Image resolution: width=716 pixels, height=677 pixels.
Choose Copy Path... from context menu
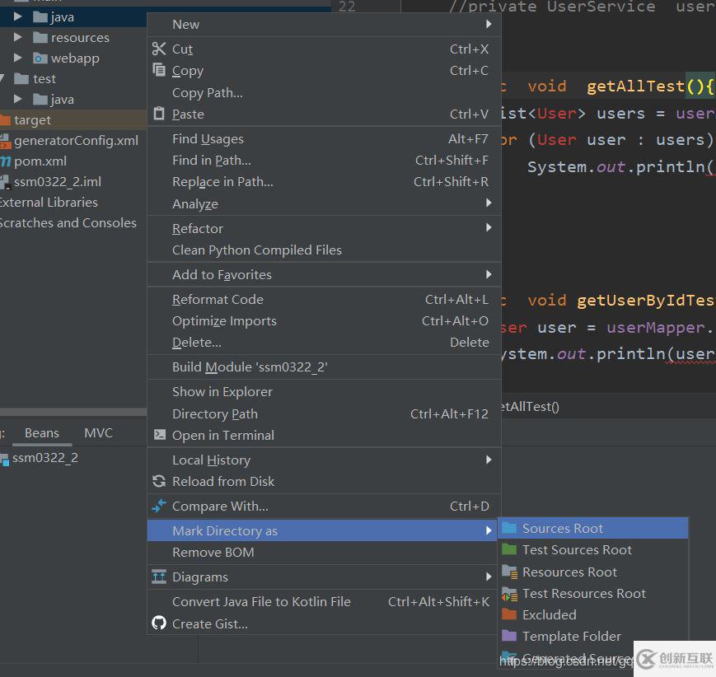(324, 93)
